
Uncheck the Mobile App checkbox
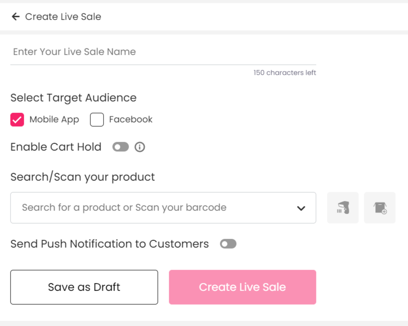point(17,120)
